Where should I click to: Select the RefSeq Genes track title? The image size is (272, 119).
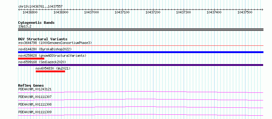tap(31, 85)
